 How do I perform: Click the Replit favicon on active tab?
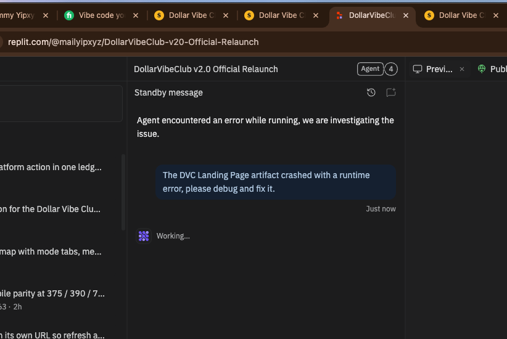point(339,15)
